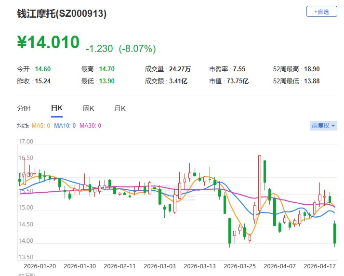Click the percent change (-8.07%)
The width and height of the screenshot is (344, 276).
pos(137,49)
